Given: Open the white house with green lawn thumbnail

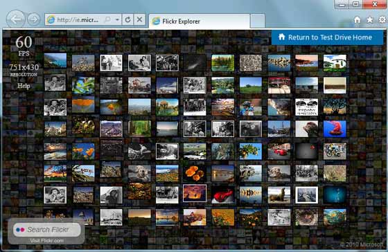Looking at the screenshot, I should 335,63.
